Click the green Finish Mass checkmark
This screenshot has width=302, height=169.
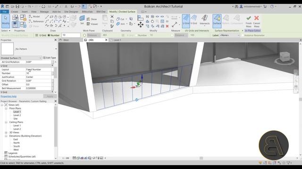point(249,18)
